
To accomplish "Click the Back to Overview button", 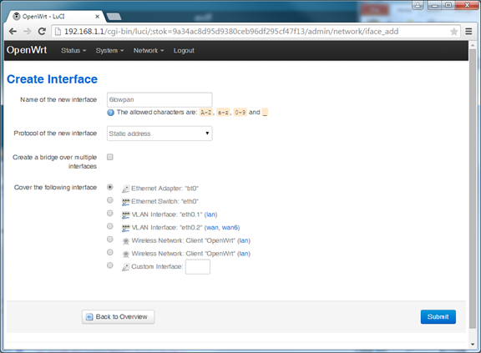I will tap(118, 317).
